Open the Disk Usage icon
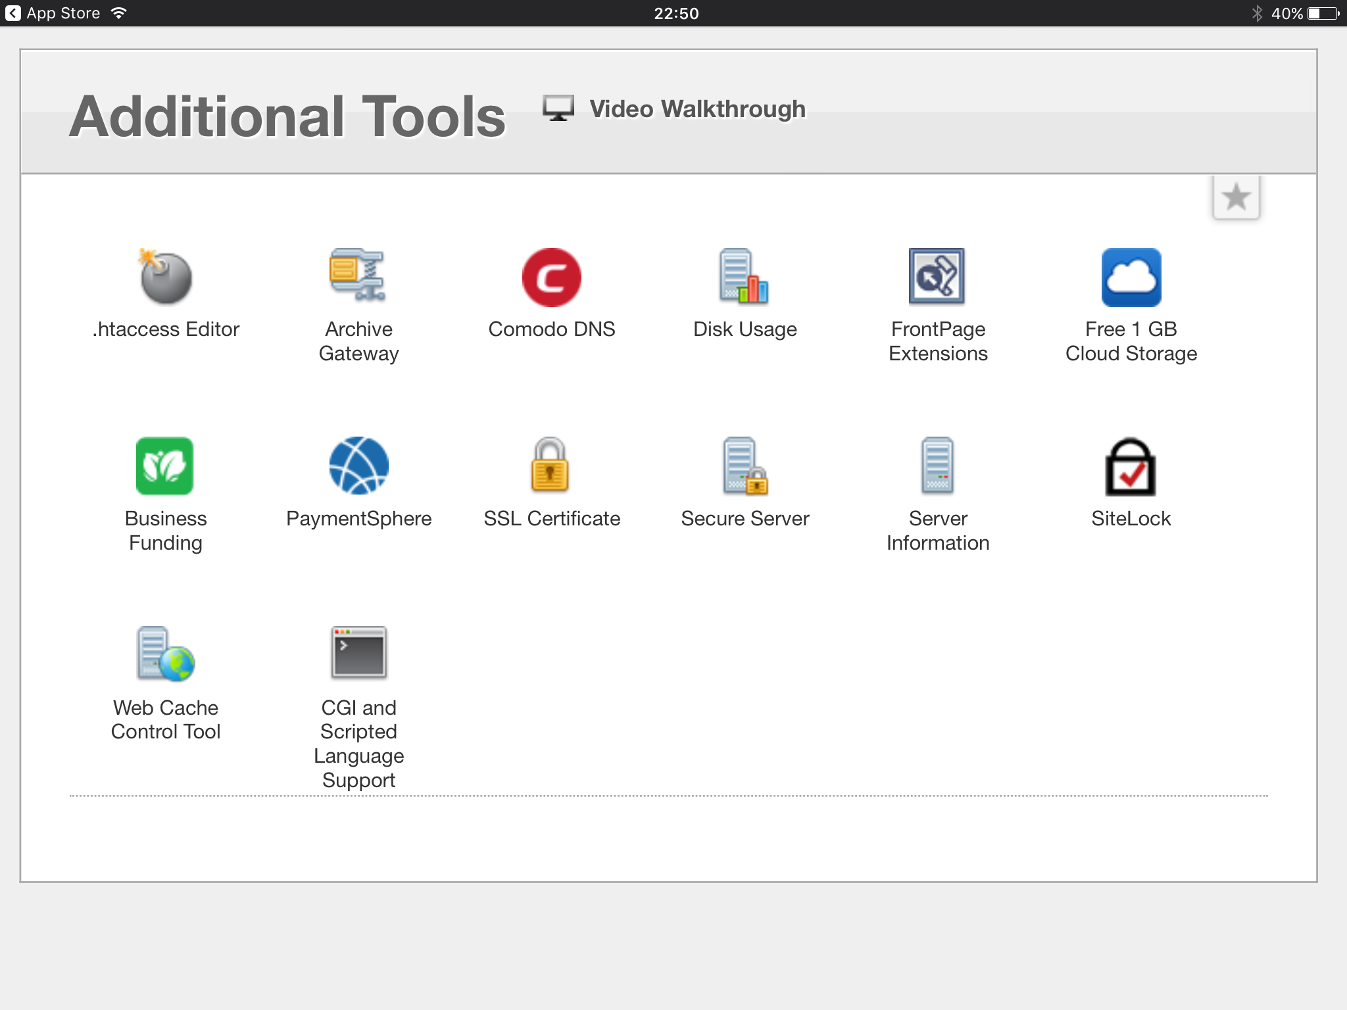The width and height of the screenshot is (1347, 1010). click(x=744, y=277)
